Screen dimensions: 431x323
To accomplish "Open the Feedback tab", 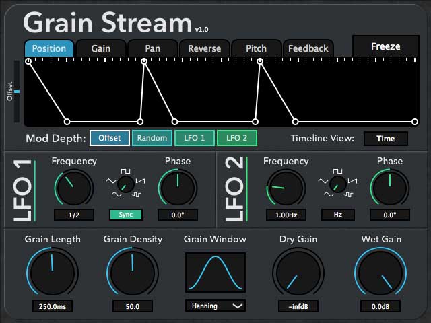I will [308, 48].
